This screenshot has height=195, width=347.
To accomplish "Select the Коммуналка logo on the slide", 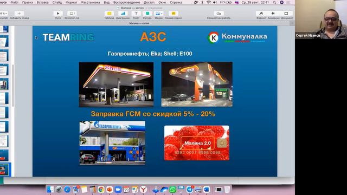I will (237, 37).
